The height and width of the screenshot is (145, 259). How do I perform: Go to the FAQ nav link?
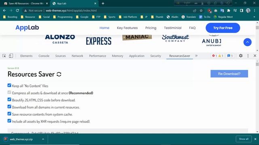point(192,28)
